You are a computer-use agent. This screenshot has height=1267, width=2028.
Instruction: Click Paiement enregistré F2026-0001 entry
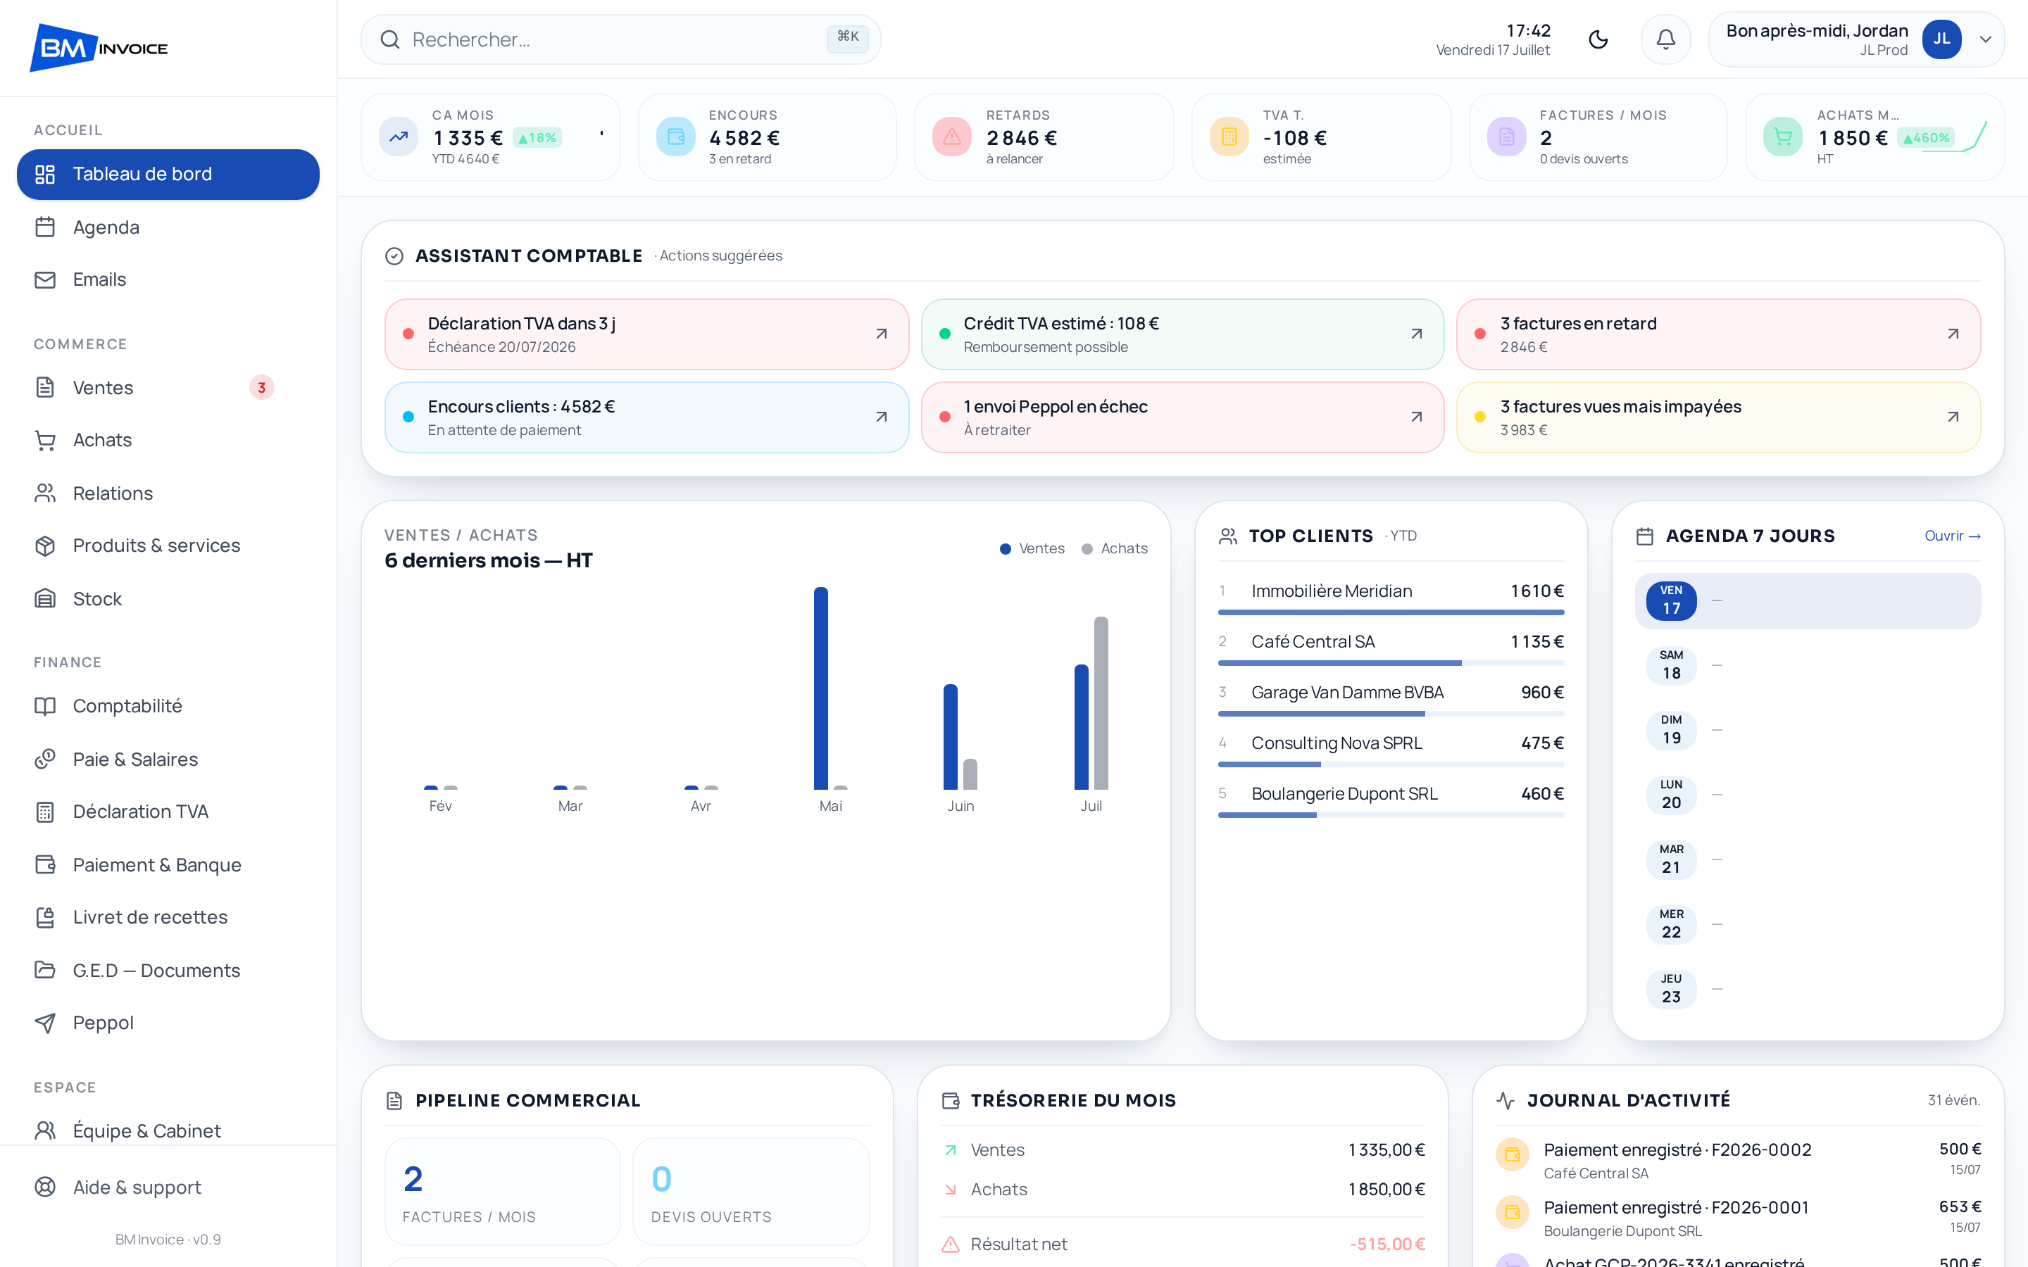(x=1738, y=1218)
